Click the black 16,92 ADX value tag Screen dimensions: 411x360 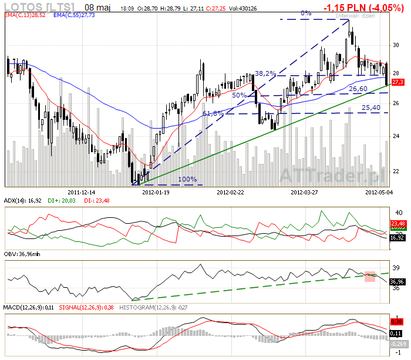(397, 238)
